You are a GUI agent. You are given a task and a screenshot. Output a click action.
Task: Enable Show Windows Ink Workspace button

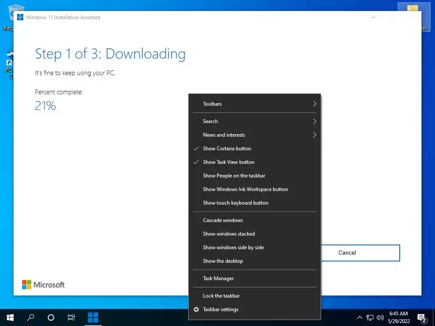click(255, 189)
